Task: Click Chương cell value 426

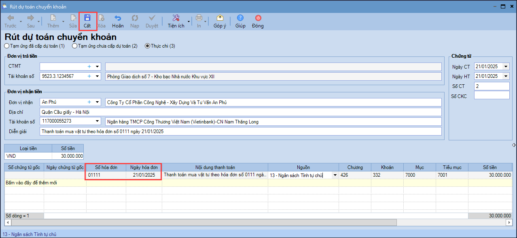Action: [x=355, y=175]
